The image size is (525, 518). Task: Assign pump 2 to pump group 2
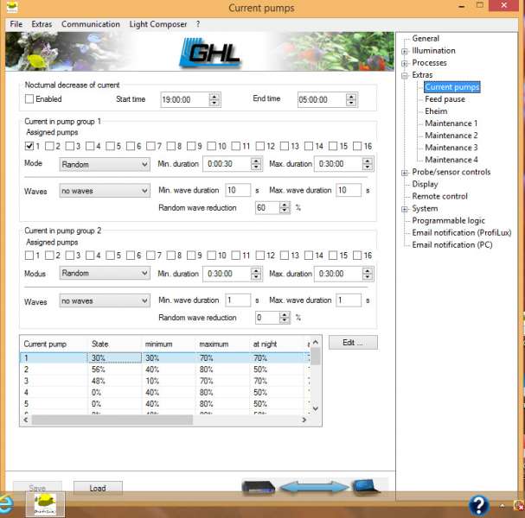coord(49,256)
